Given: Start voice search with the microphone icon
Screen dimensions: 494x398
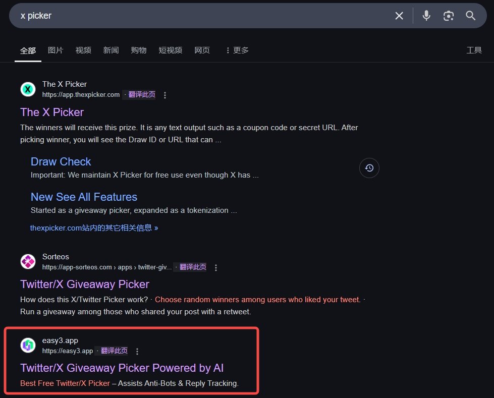Looking at the screenshot, I should 426,16.
